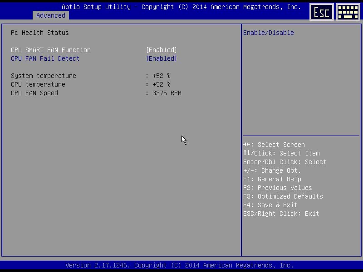Click the Enter/Dbl Click: Select hint
Screen dimensions: 363x272
tap(285, 162)
